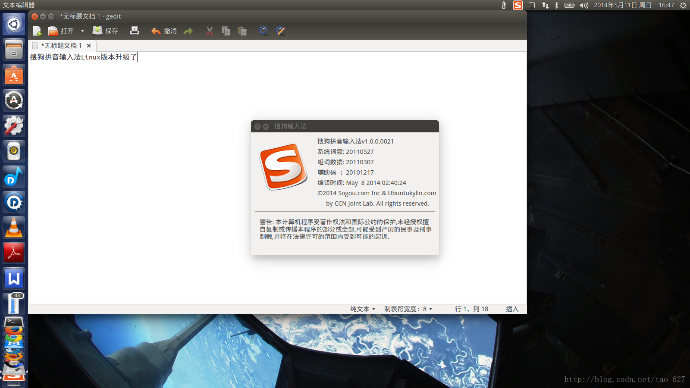Screen dimensions: 690x388
Task: Open the key-shaped indicator in top panel
Action: coord(504,5)
